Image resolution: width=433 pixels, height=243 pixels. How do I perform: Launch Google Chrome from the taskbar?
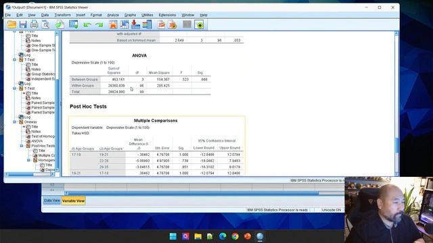[x=235, y=236]
